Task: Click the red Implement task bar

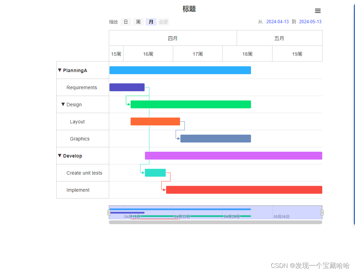Action: 243,190
